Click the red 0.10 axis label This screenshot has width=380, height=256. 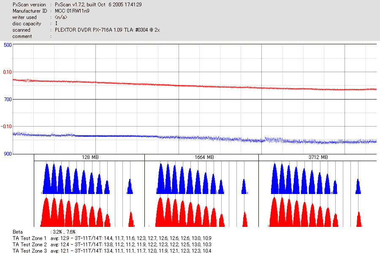pos(7,72)
